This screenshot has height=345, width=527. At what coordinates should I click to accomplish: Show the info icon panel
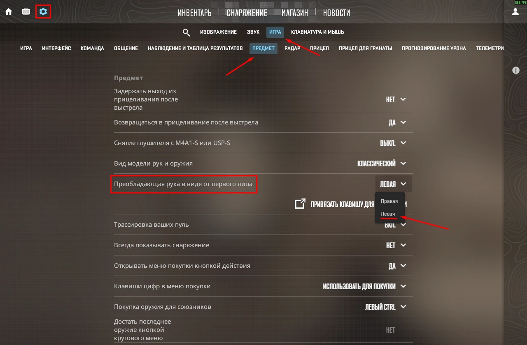[515, 70]
